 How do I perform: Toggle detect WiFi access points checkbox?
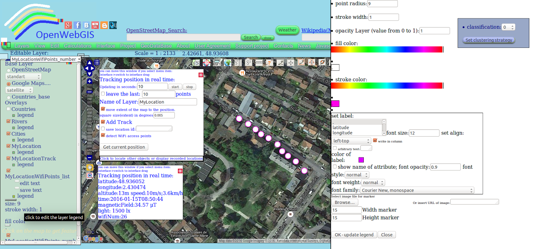tap(103, 135)
